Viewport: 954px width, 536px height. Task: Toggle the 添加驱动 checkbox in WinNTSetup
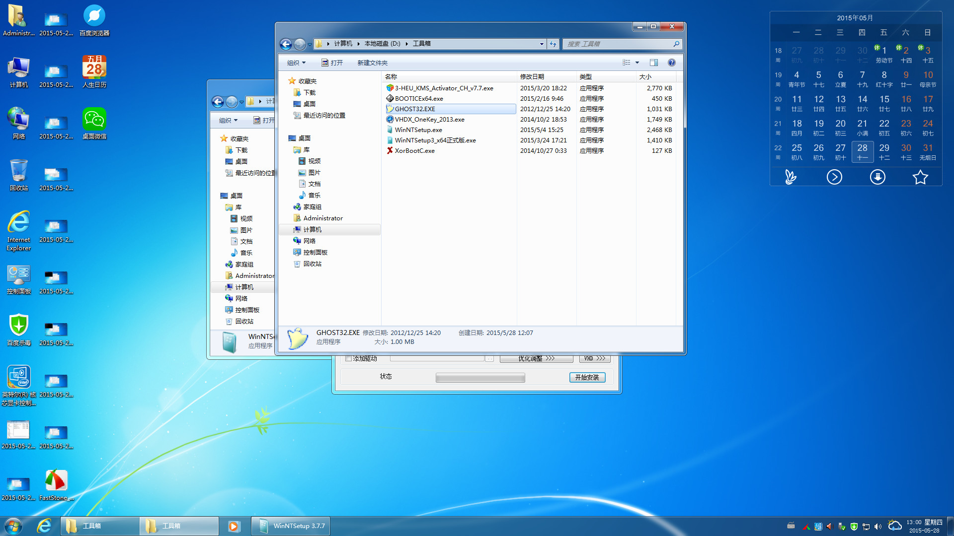coord(349,358)
